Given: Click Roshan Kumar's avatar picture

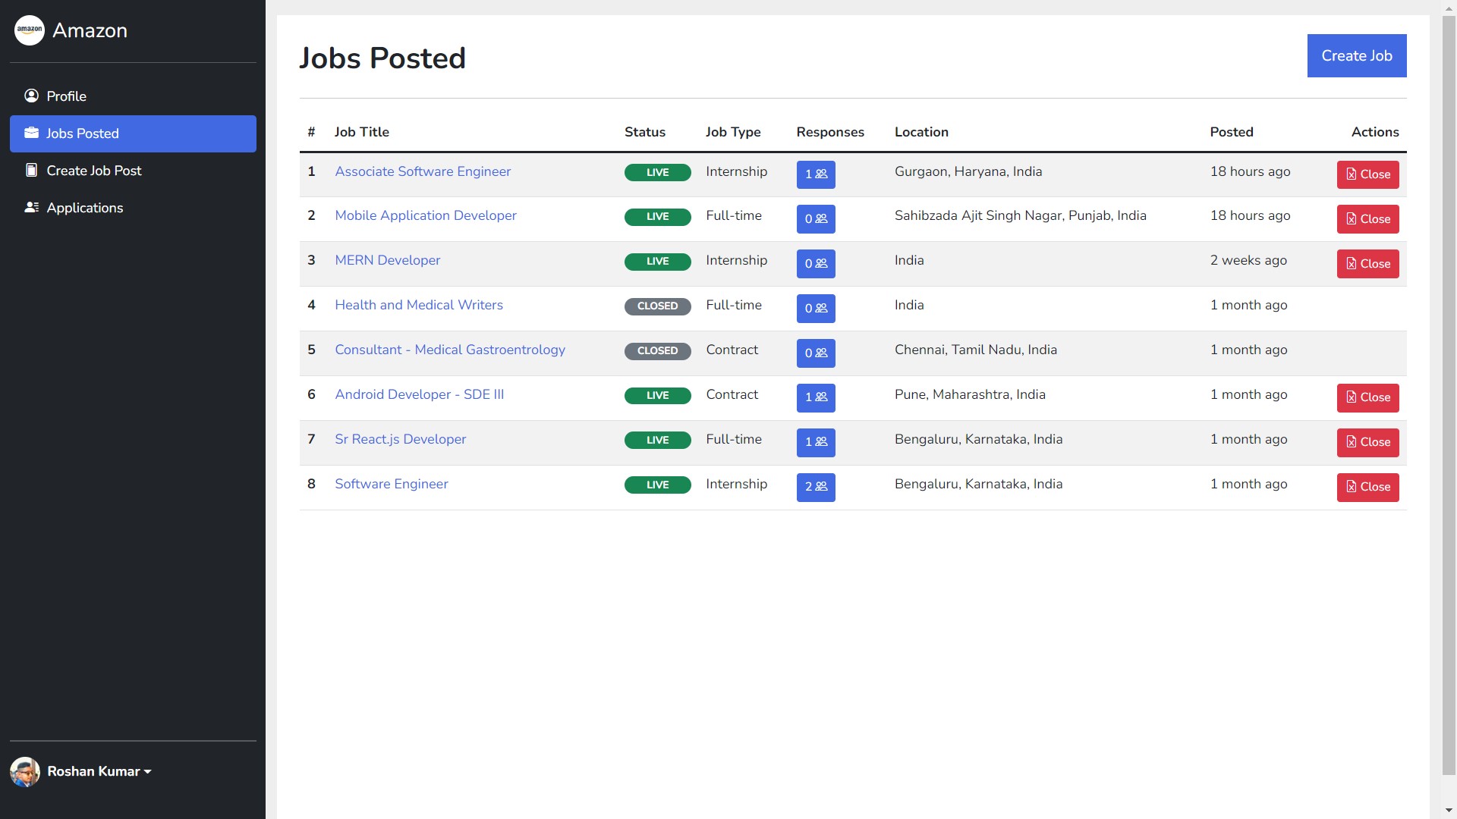Looking at the screenshot, I should (25, 771).
